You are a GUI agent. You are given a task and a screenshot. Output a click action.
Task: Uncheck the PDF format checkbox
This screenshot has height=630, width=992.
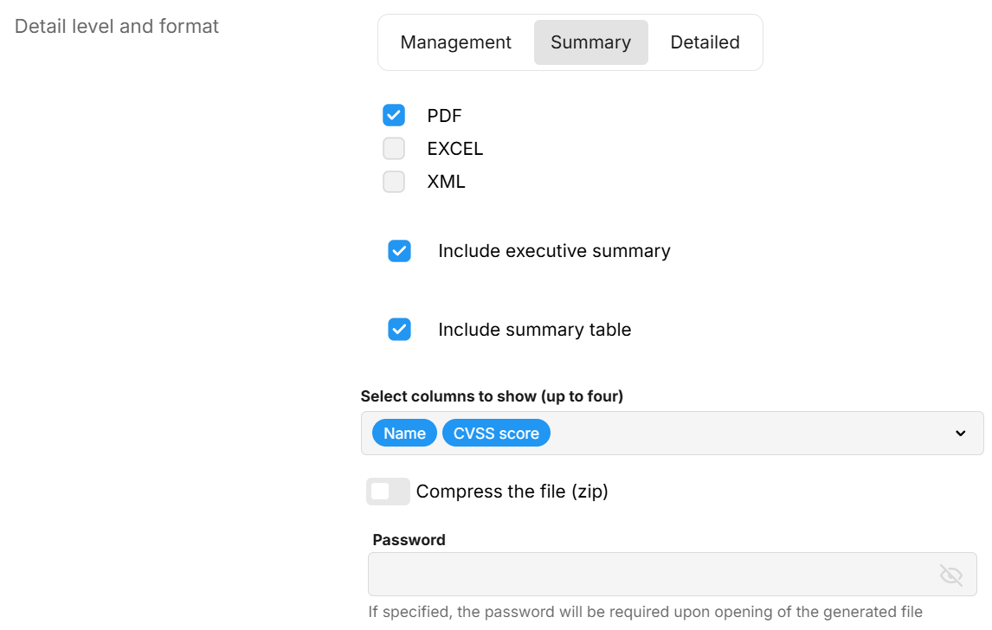394,115
